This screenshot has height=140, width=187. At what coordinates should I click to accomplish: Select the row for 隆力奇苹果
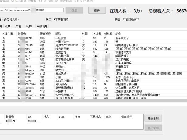(93, 49)
